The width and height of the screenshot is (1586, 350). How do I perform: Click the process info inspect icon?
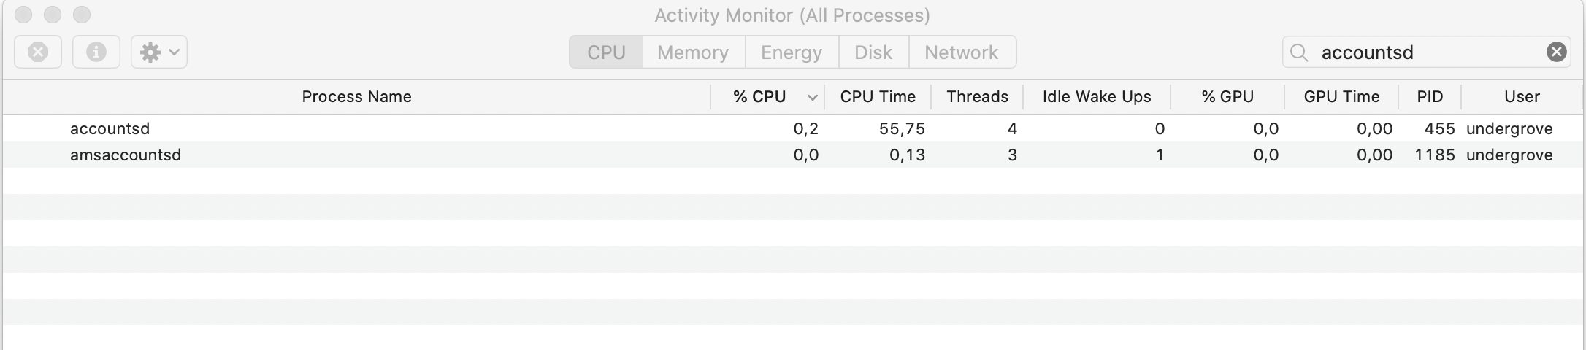click(96, 52)
